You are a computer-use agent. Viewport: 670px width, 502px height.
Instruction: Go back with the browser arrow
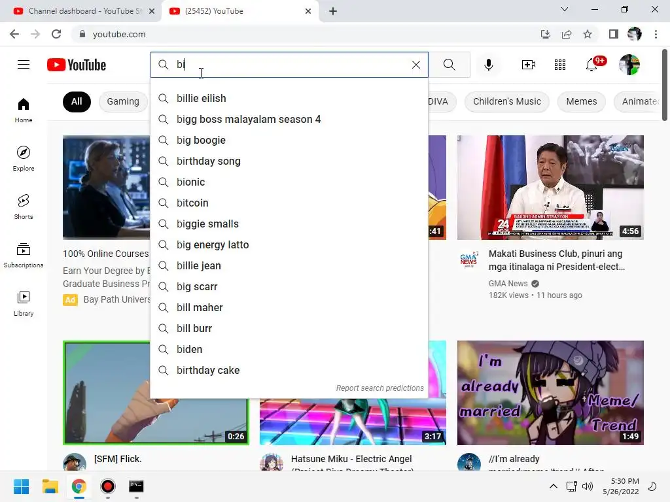[14, 34]
